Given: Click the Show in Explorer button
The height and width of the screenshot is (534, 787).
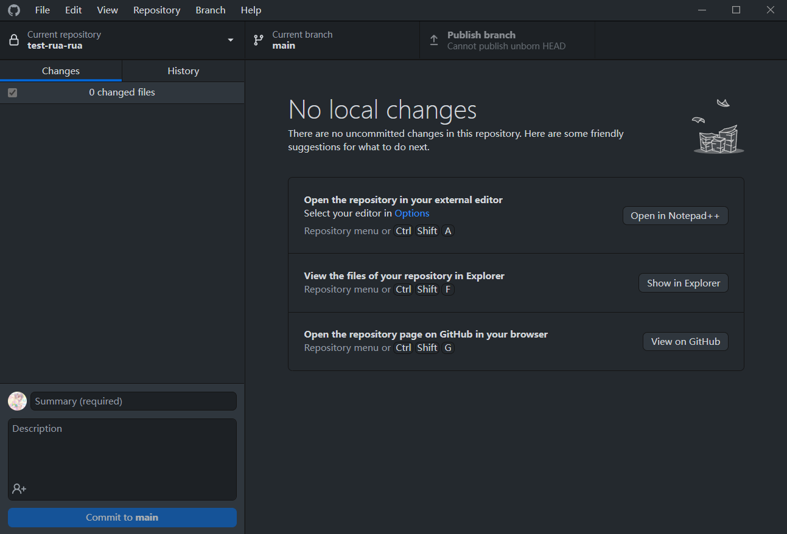Looking at the screenshot, I should pyautogui.click(x=683, y=283).
